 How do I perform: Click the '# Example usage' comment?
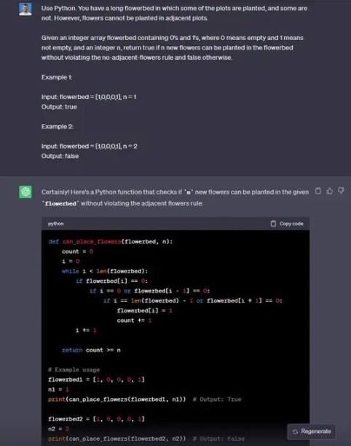74,369
